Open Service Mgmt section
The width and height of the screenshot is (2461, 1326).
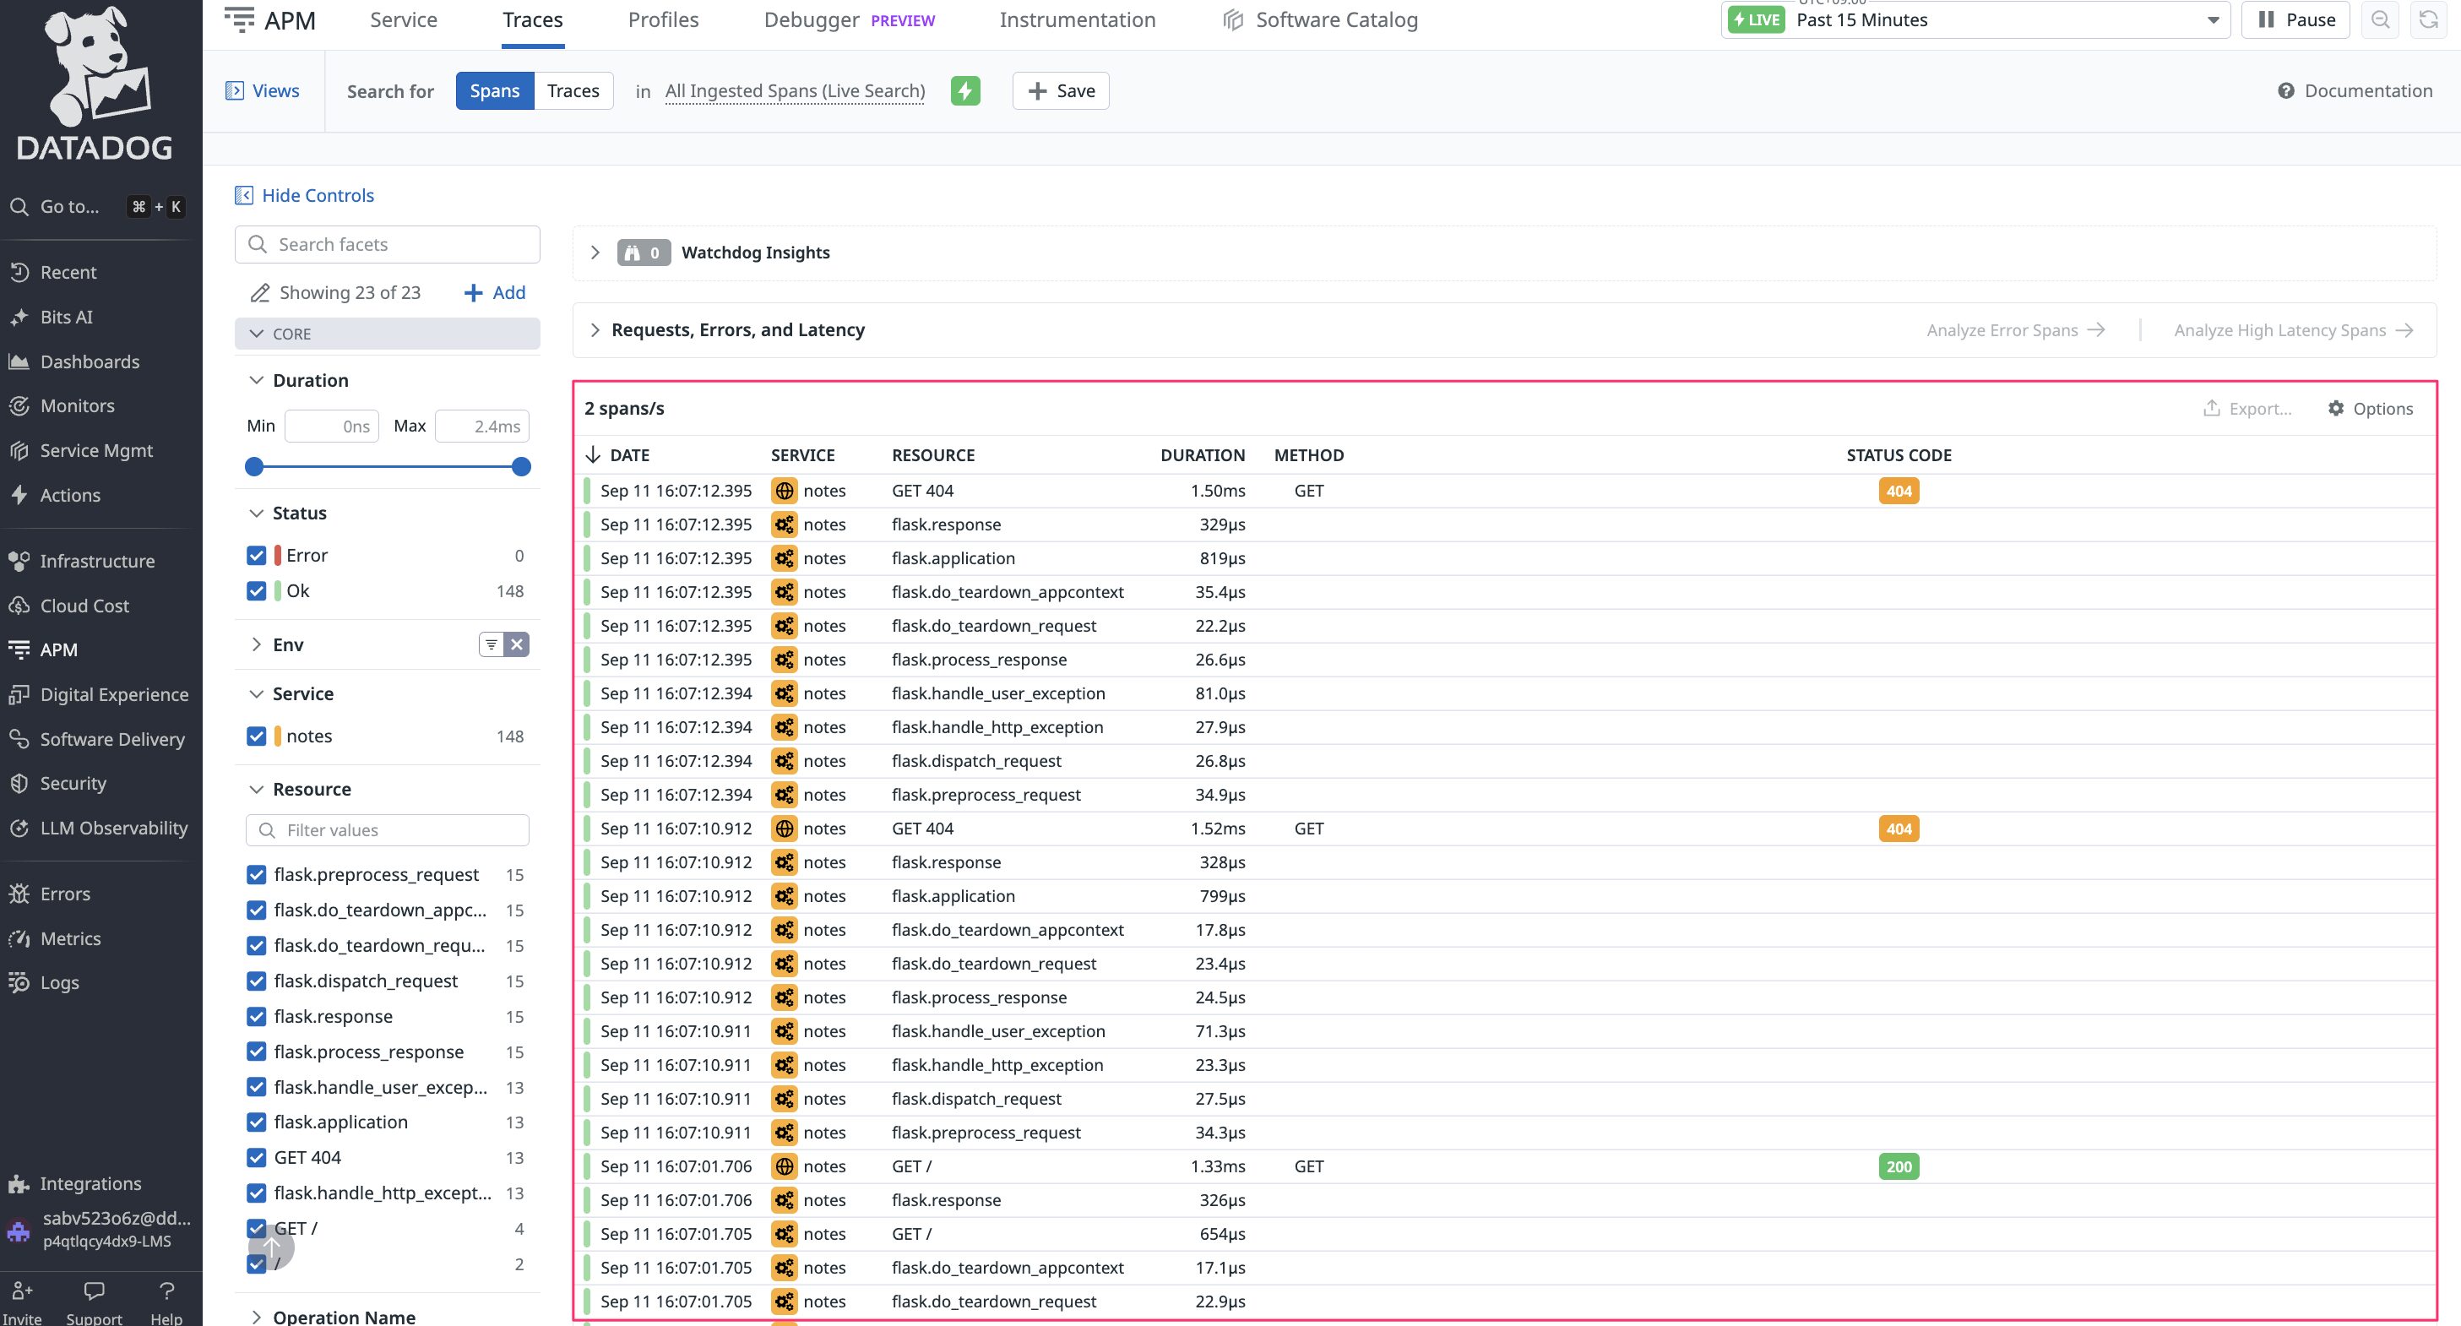pyautogui.click(x=95, y=451)
